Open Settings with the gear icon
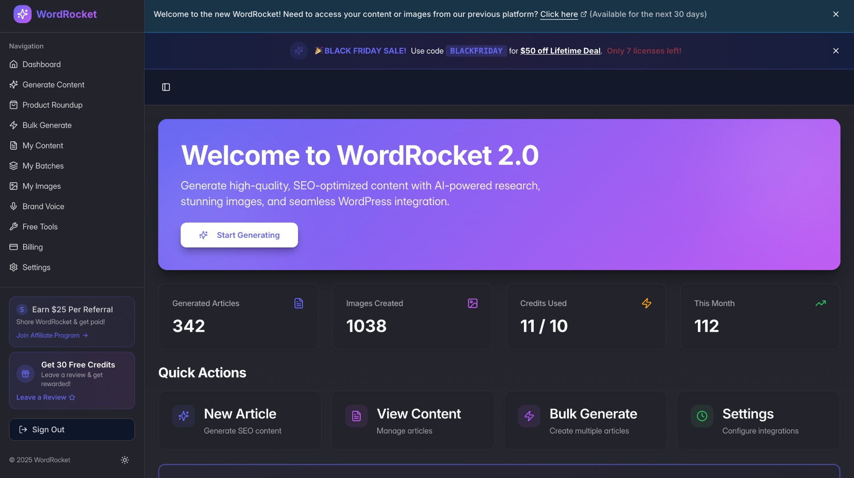This screenshot has width=854, height=478. [14, 267]
